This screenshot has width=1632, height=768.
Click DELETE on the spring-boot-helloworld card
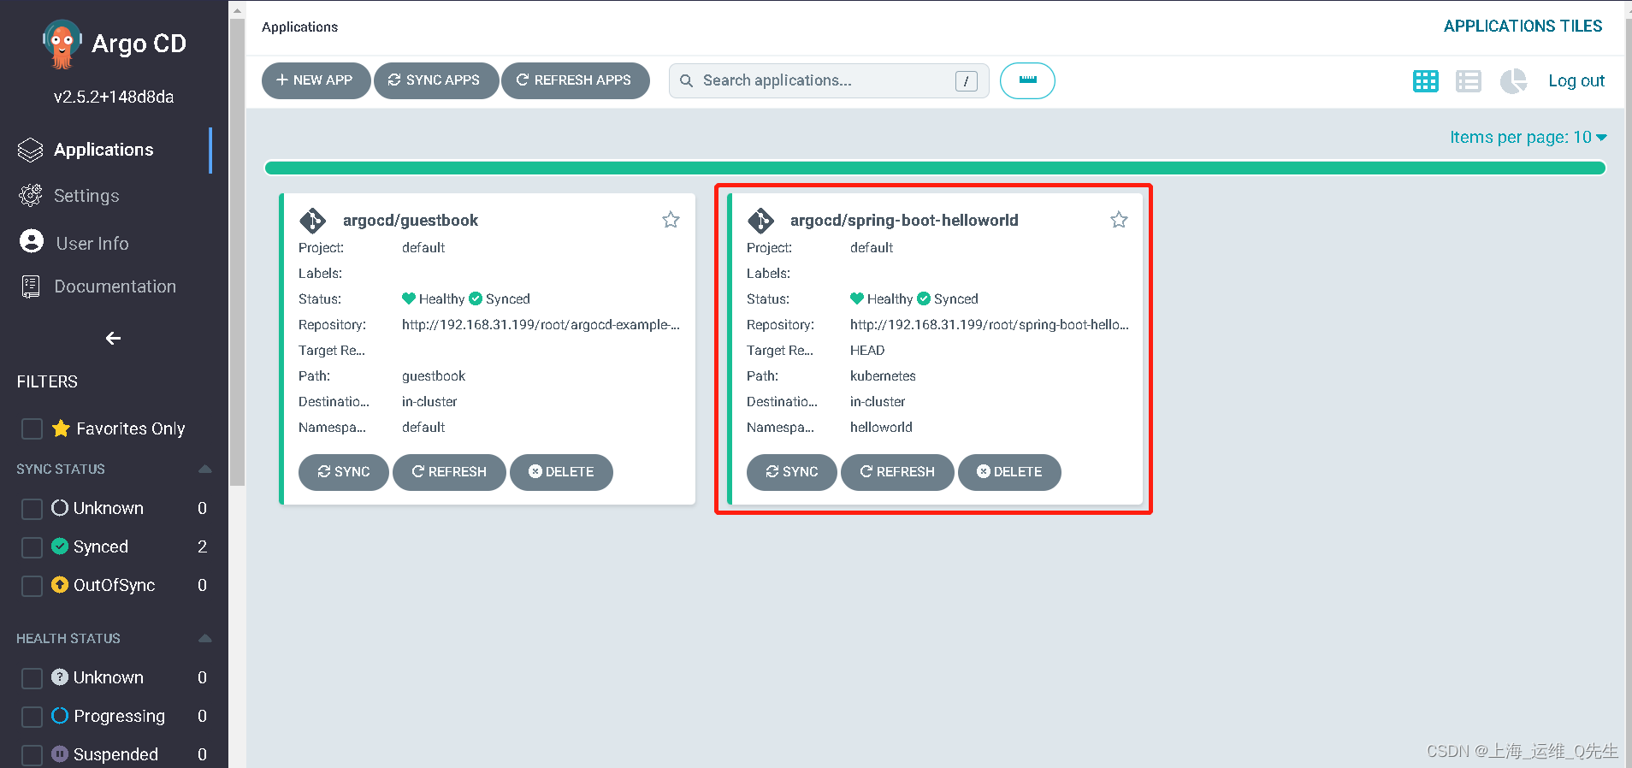1009,472
